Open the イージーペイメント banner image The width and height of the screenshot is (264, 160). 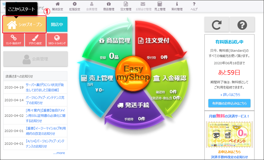tap(229, 135)
